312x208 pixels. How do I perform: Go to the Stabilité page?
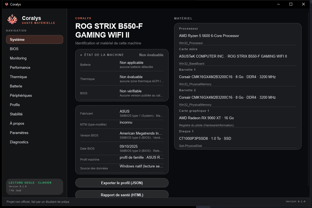click(35, 114)
